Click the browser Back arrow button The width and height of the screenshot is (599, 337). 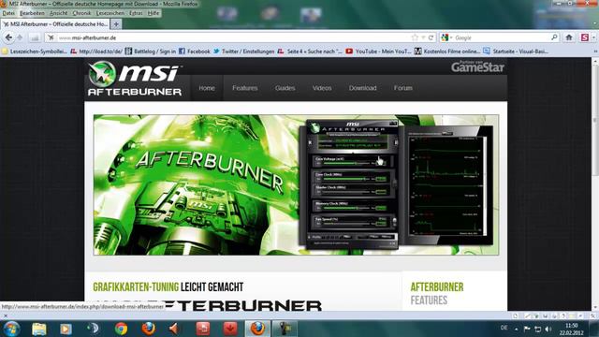point(8,37)
